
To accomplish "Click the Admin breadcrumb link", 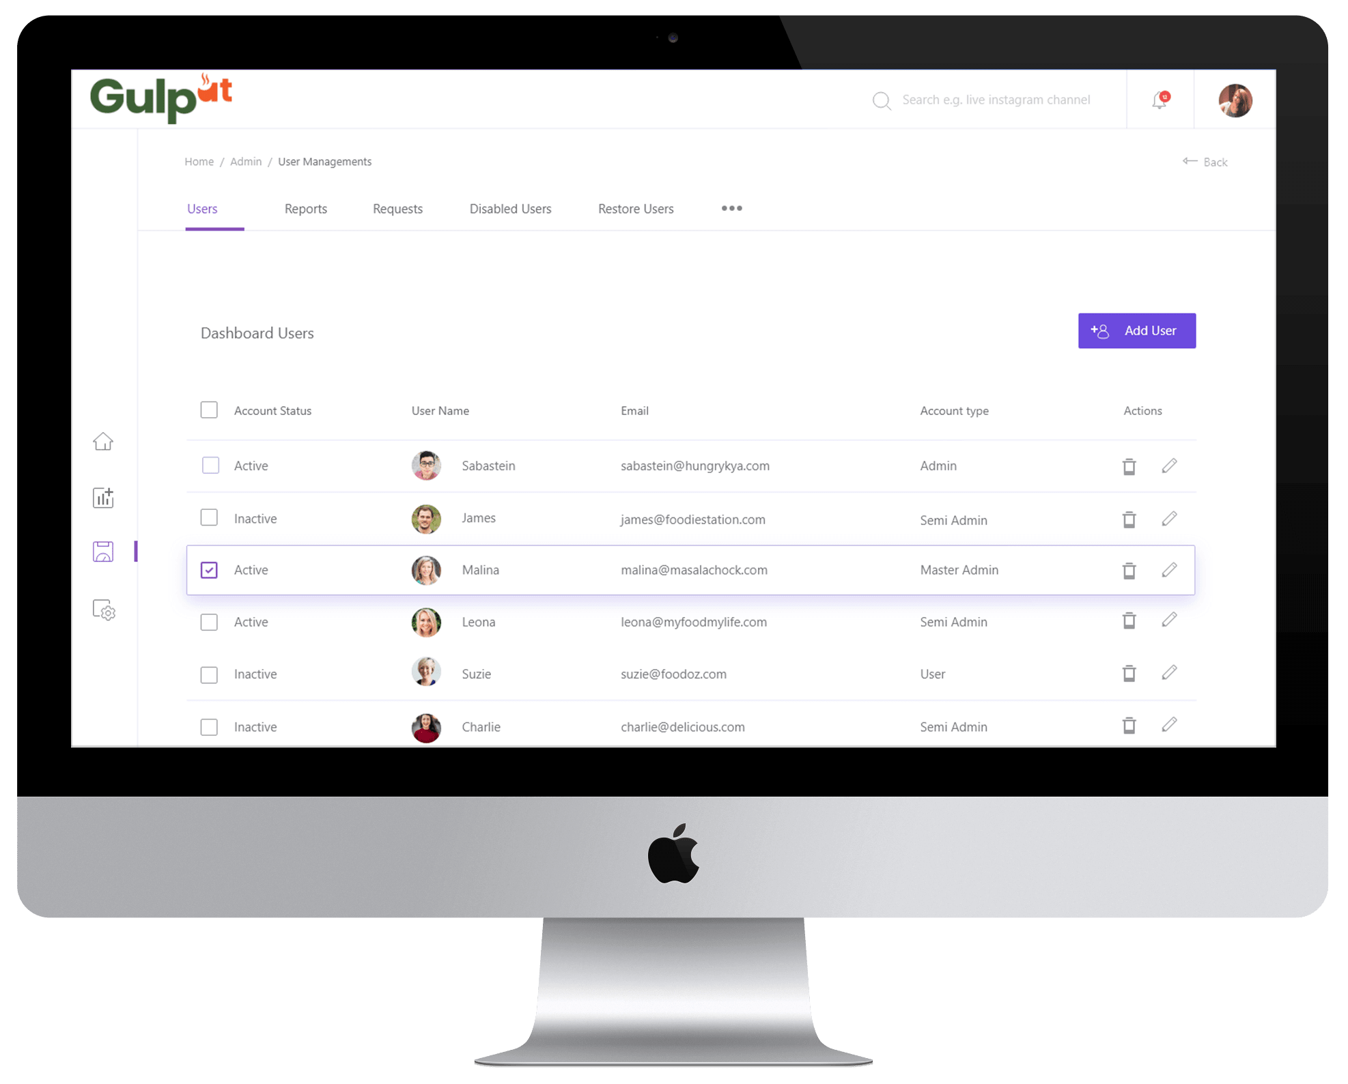I will (246, 162).
